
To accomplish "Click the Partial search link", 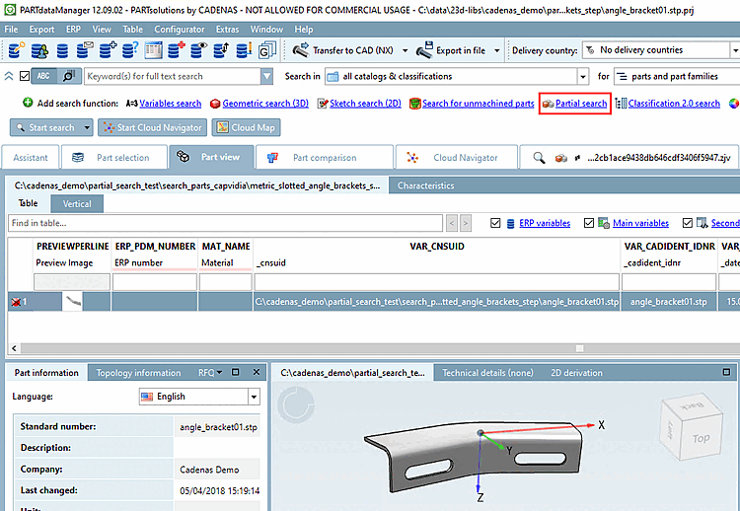I will 581,104.
